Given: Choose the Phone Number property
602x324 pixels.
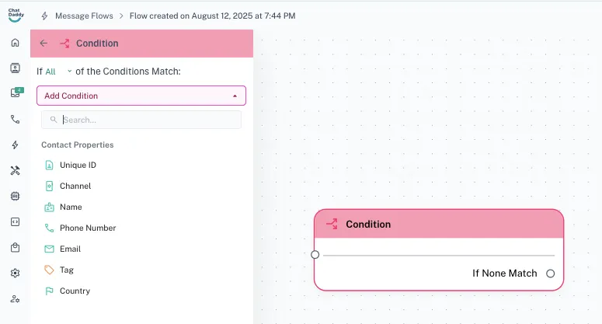Looking at the screenshot, I should pos(88,228).
